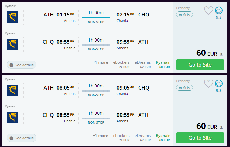Expand See details for first flight
The image size is (230, 147).
(x=22, y=65)
